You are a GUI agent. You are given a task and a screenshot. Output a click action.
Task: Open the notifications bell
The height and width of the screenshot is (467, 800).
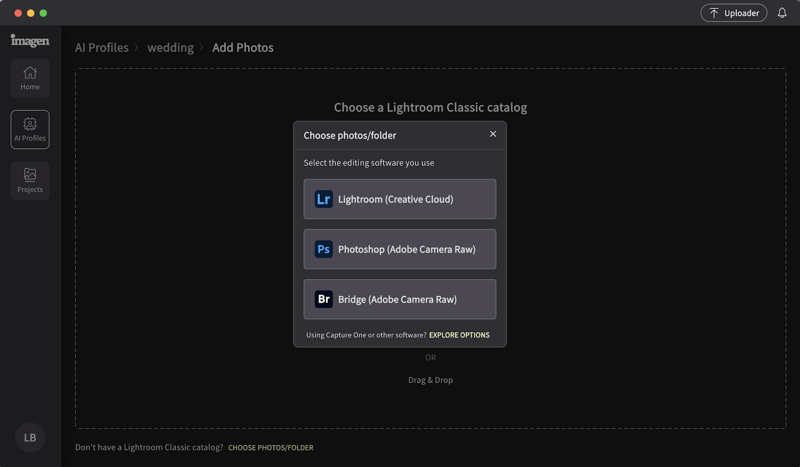pos(782,13)
